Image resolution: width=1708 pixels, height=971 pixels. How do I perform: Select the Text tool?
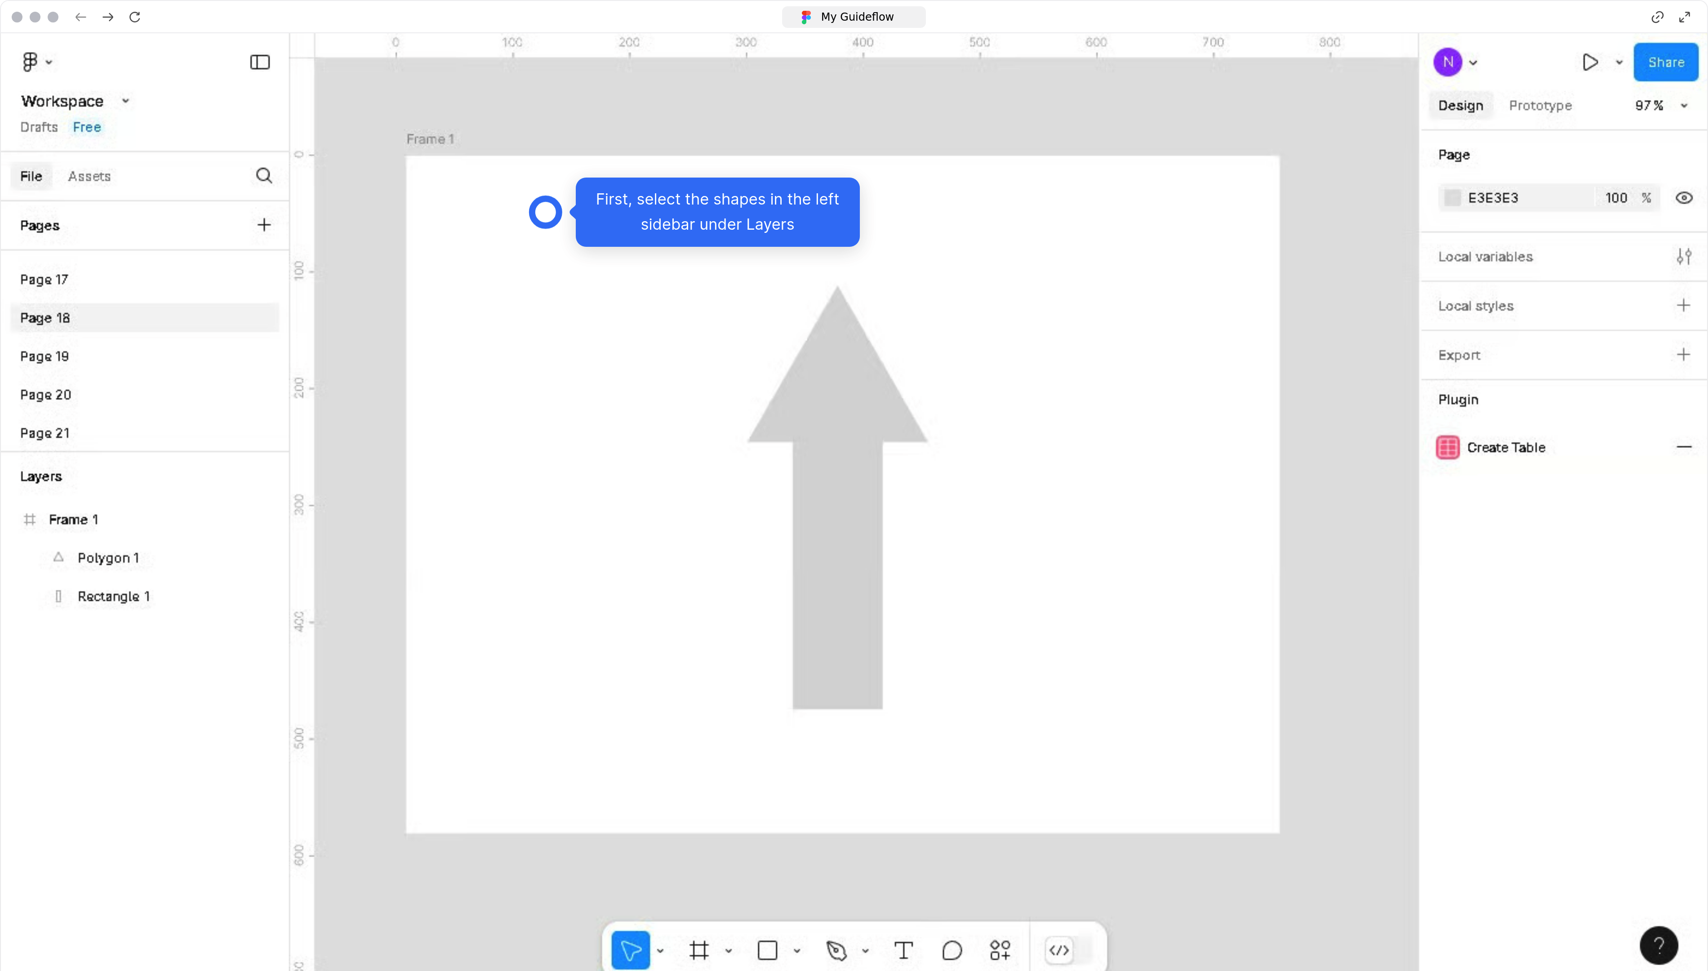coord(904,950)
